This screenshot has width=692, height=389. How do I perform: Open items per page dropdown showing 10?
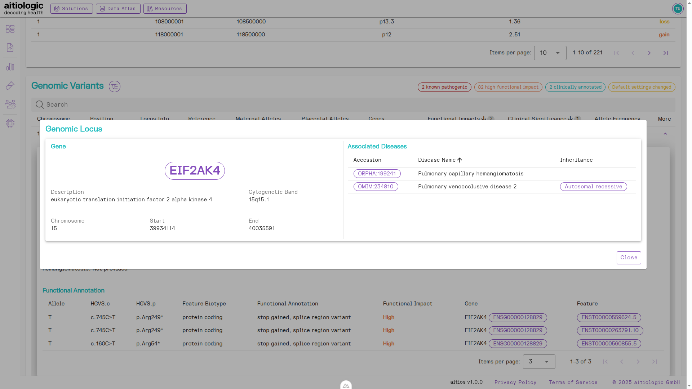(550, 53)
